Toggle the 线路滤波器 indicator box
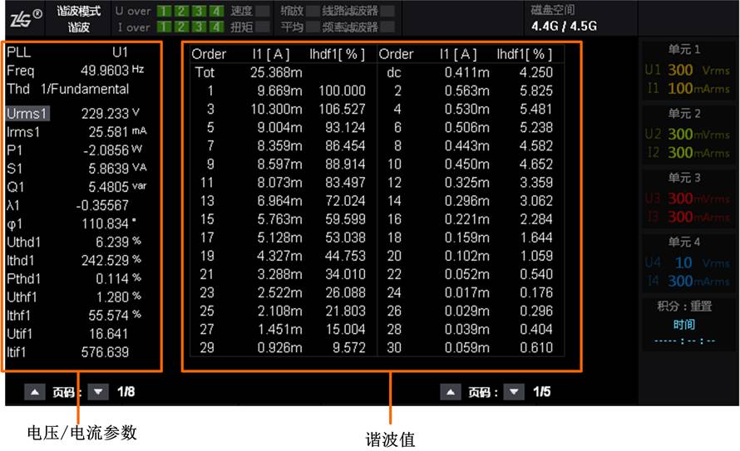 387,11
